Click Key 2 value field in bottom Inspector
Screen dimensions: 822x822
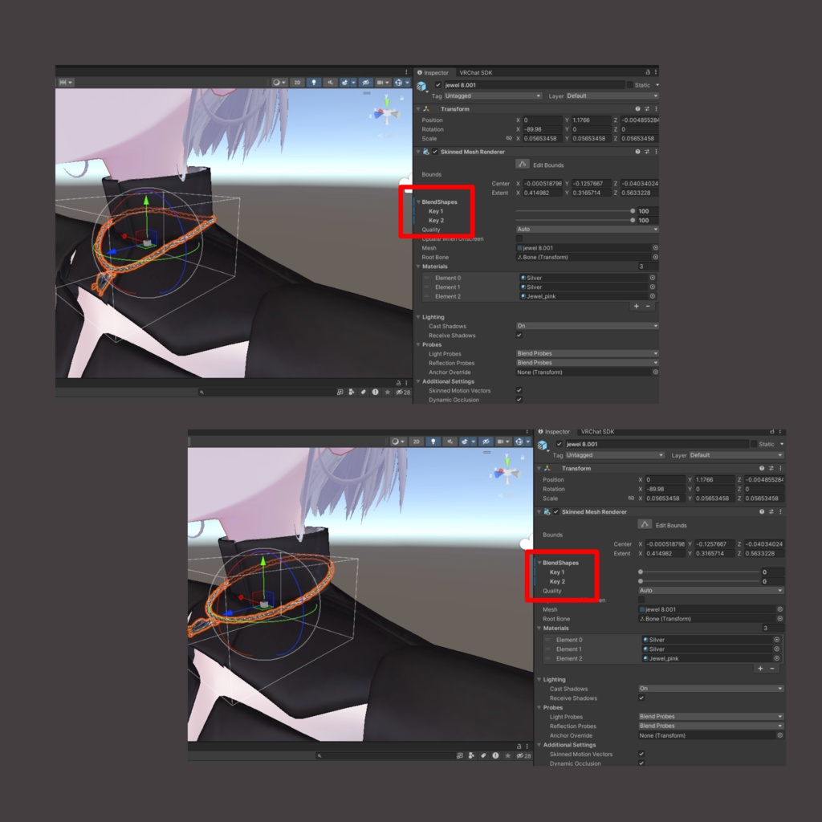pos(773,581)
